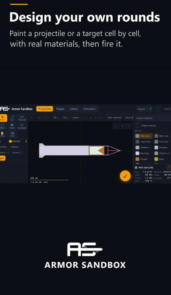Click the purple projectile body on canvas
171x295 pixels.
(64, 150)
